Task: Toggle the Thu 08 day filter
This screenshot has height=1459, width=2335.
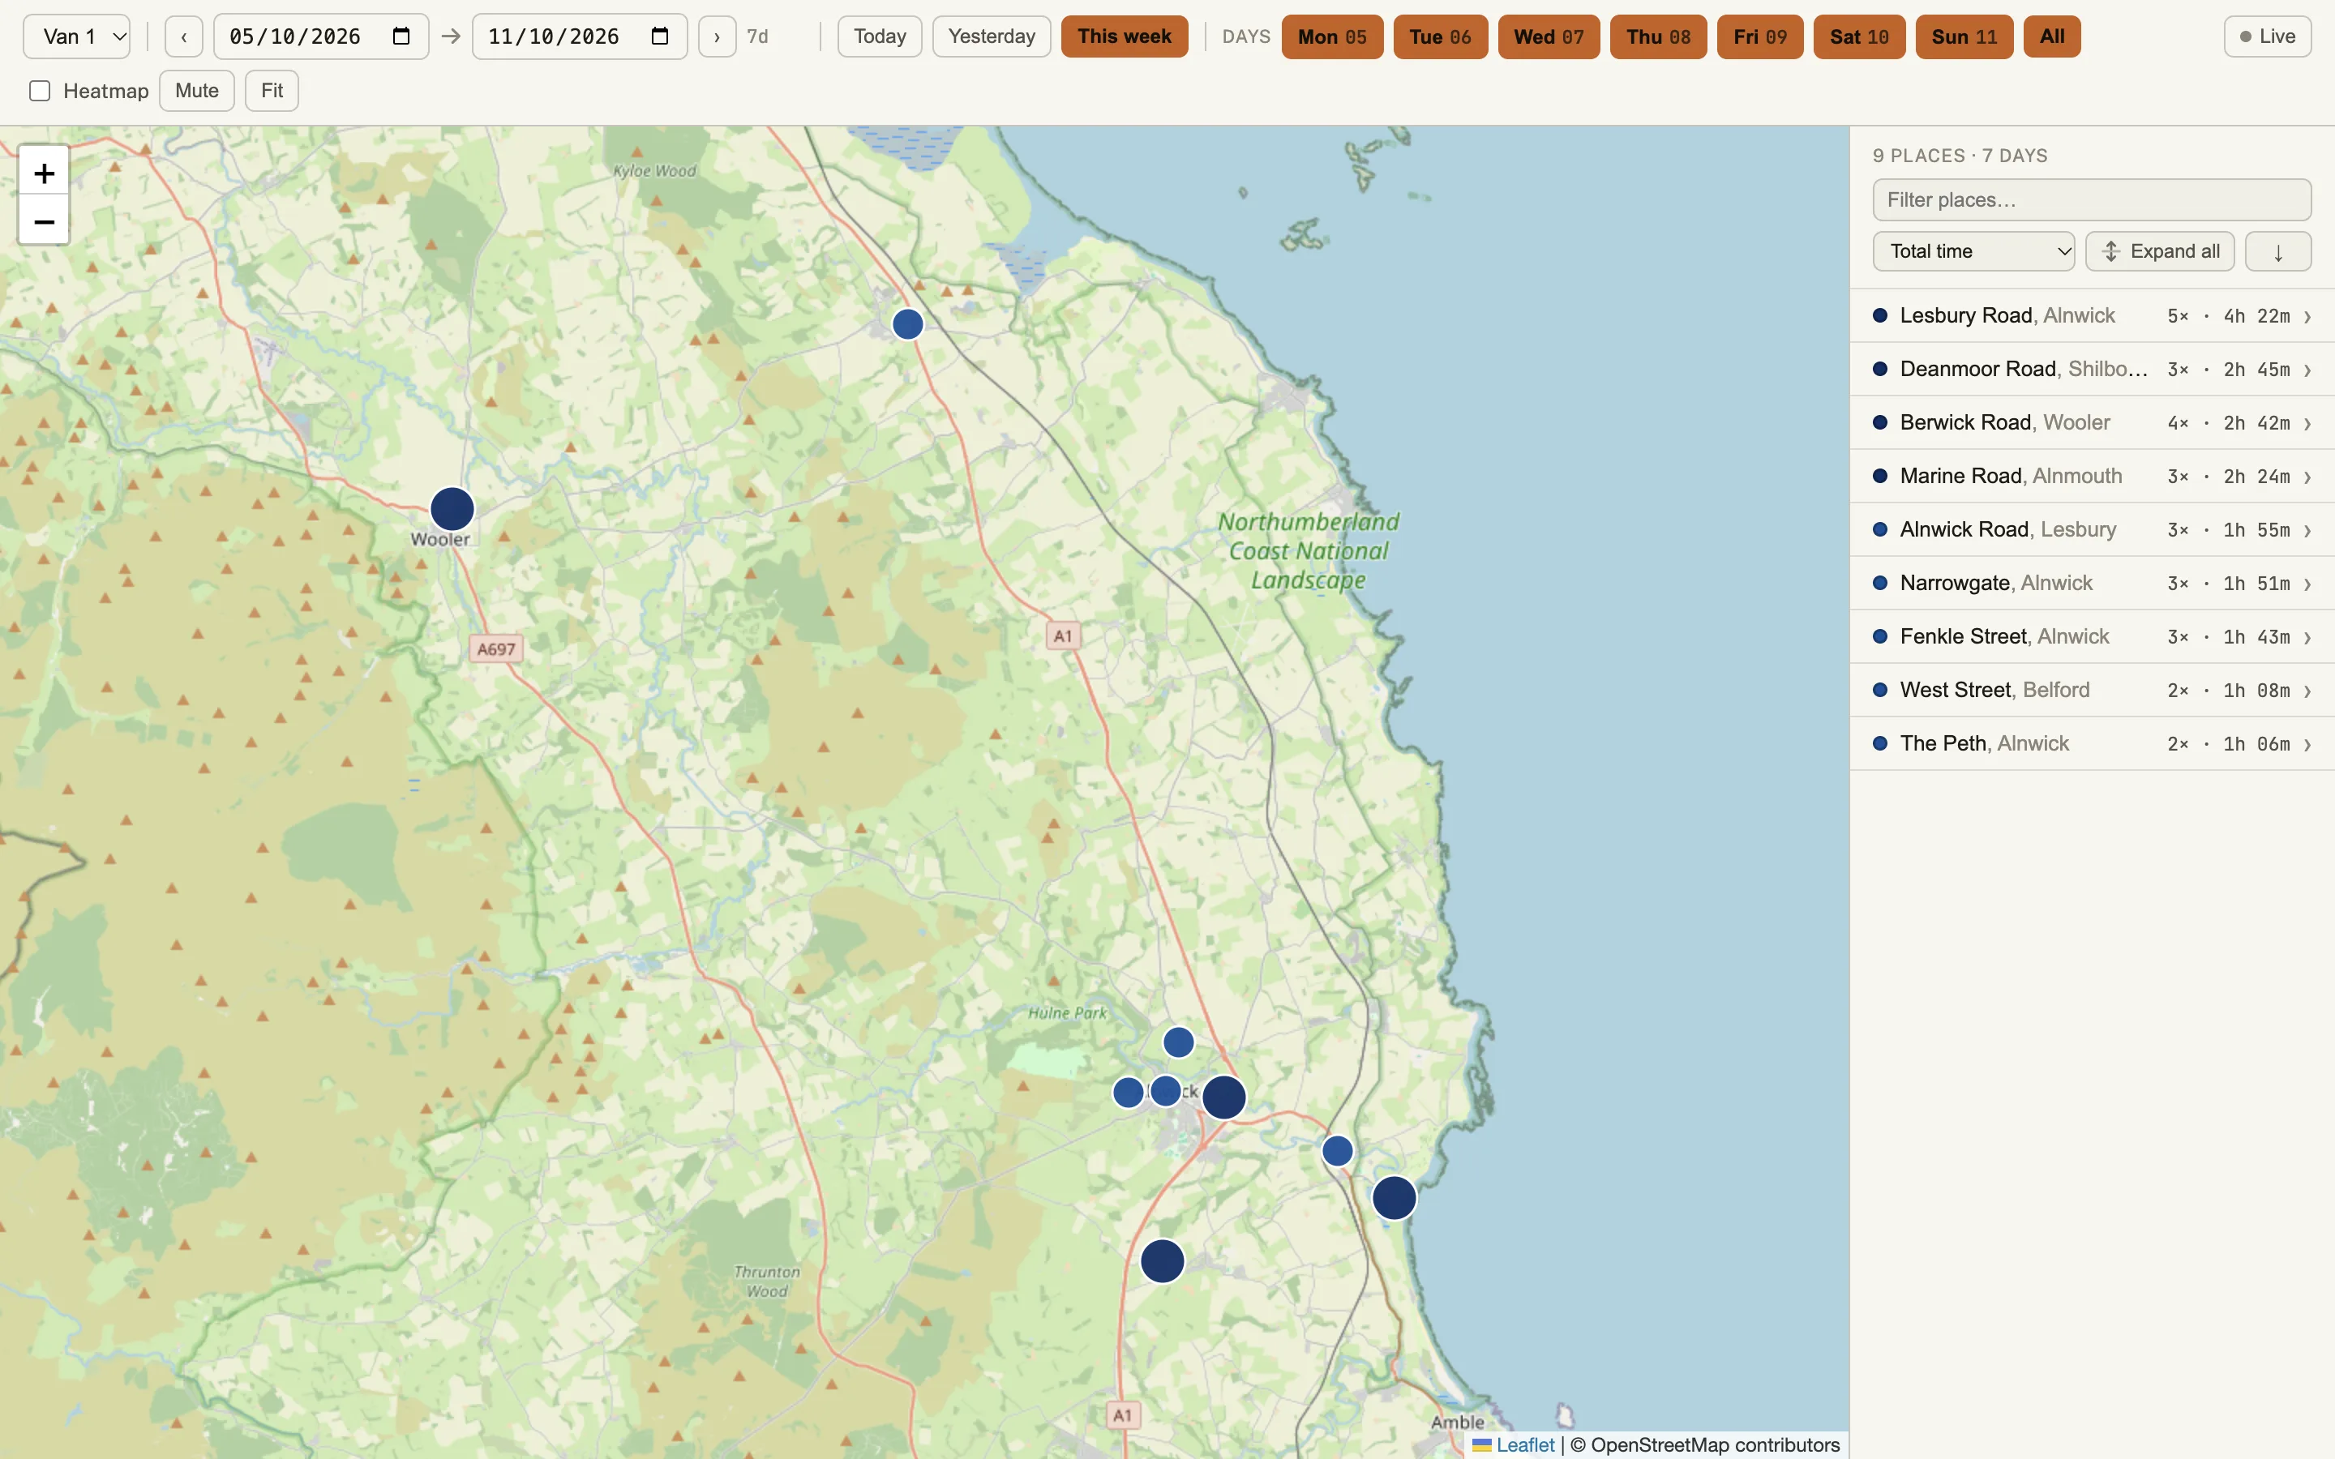Action: (1658, 36)
